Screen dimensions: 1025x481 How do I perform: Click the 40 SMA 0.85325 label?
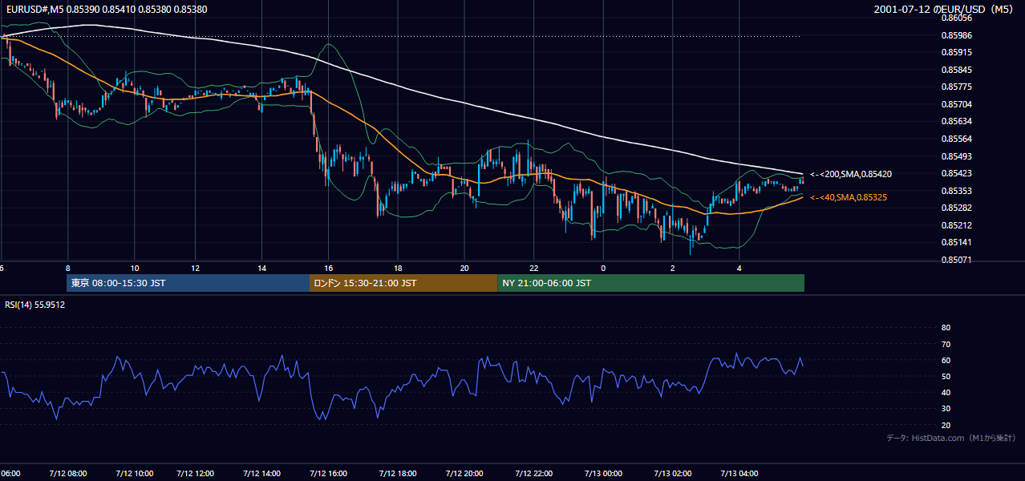coord(849,197)
